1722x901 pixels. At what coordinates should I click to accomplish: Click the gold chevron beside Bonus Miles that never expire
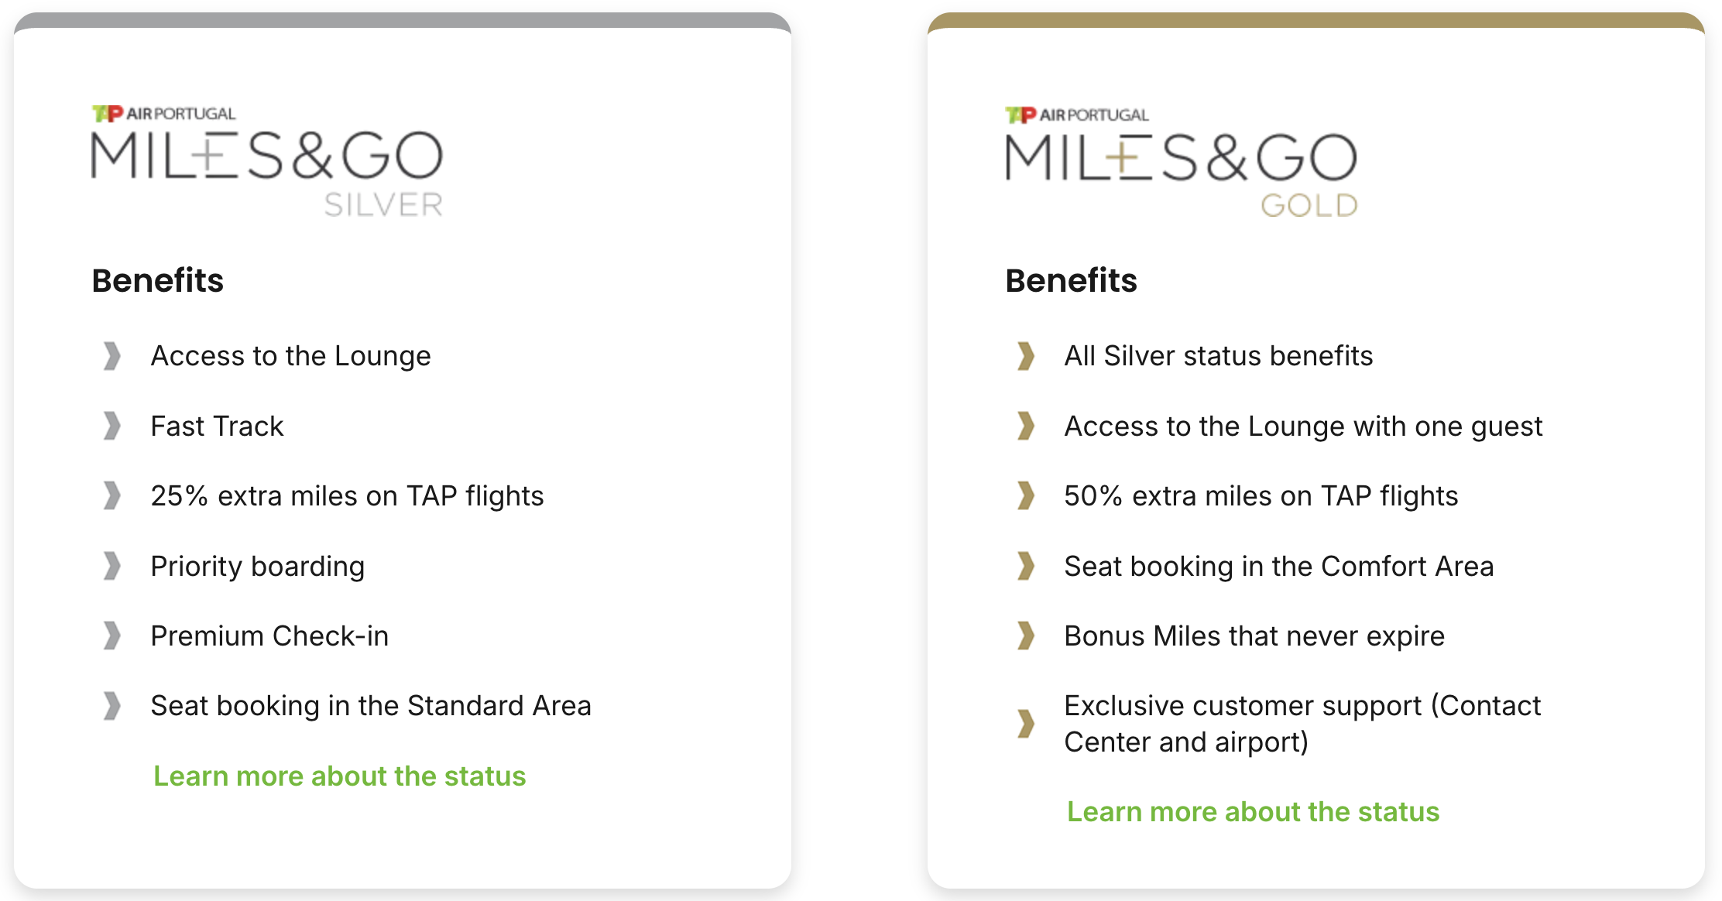point(1027,637)
